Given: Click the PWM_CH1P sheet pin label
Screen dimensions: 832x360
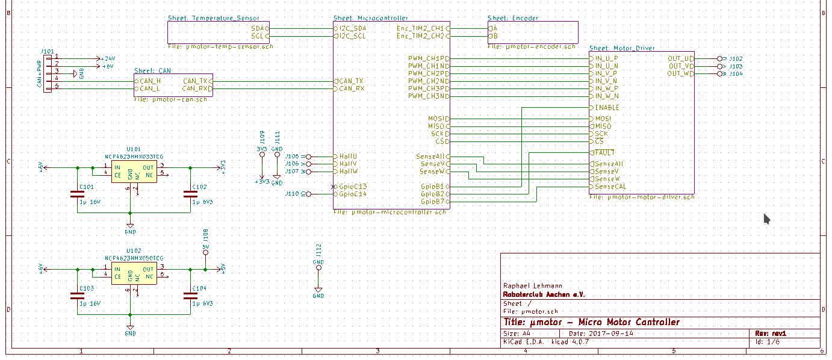Looking at the screenshot, I should [427, 58].
